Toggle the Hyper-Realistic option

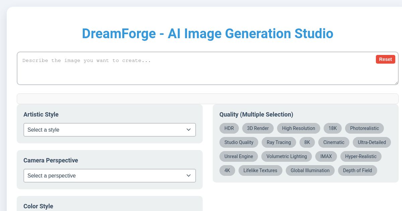click(x=361, y=156)
